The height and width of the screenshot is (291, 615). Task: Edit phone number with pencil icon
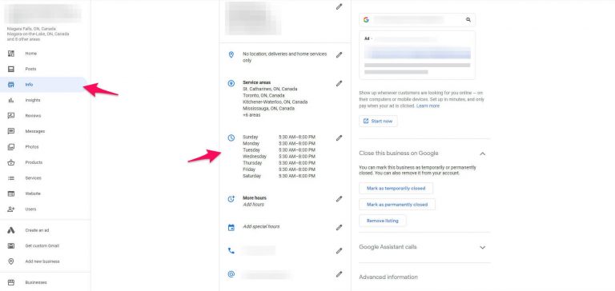(x=339, y=251)
